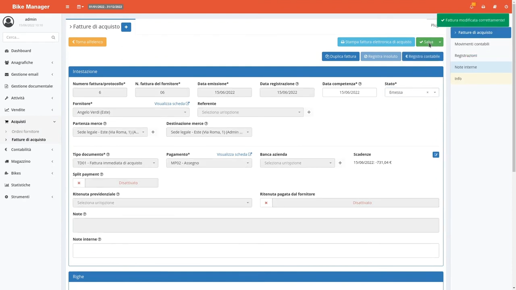Viewport: 516px width, 290px height.
Task: Click the power logout icon
Action: 506,7
